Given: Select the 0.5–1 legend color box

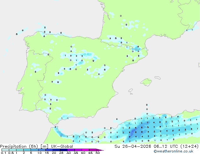Looking at the screenshot, I should [13, 150].
